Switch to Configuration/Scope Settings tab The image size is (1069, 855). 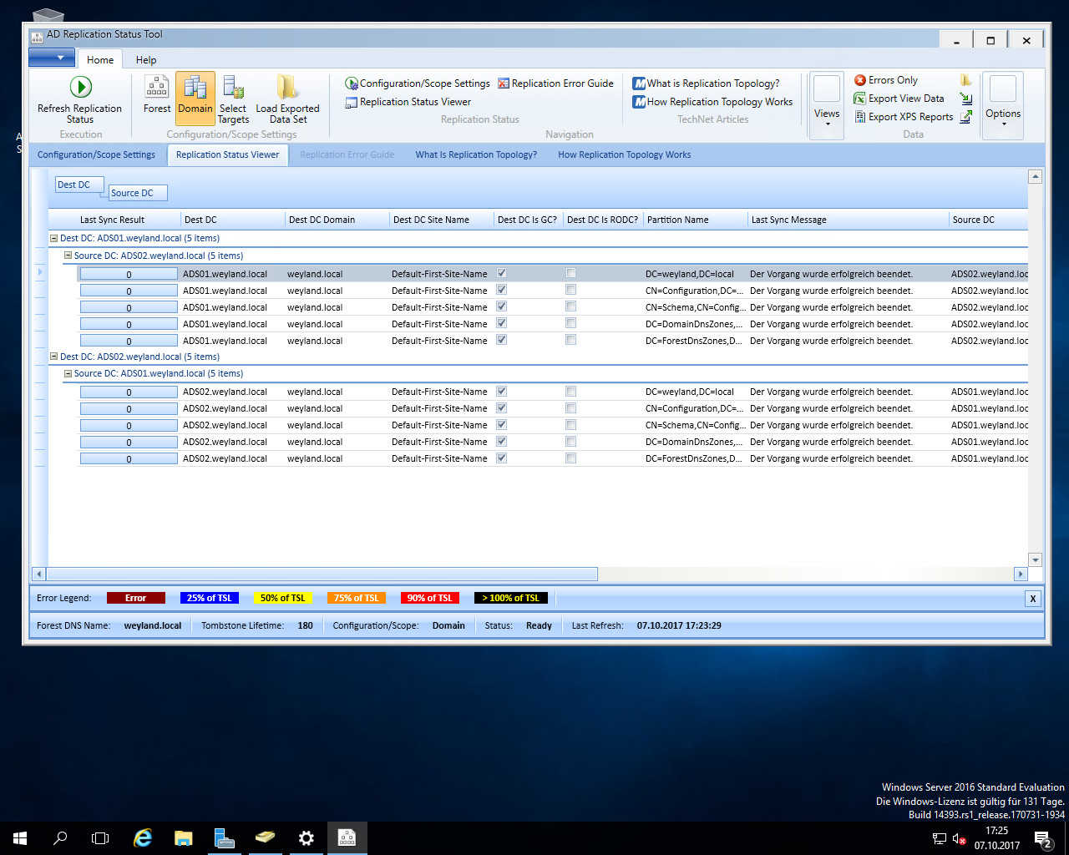point(96,154)
